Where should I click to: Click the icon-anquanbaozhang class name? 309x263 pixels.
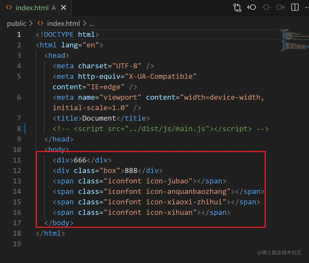[186, 192]
